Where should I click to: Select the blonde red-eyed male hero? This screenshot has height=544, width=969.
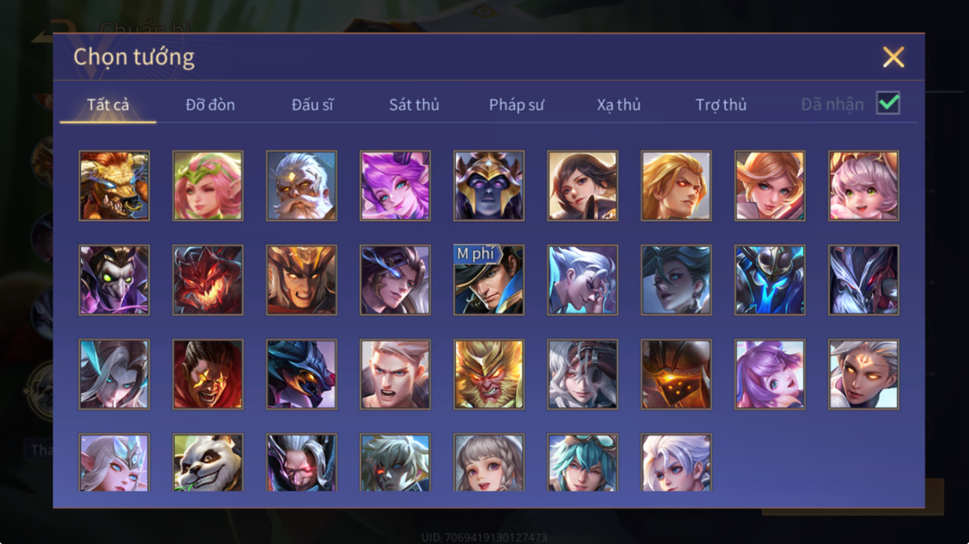pyautogui.click(x=676, y=185)
